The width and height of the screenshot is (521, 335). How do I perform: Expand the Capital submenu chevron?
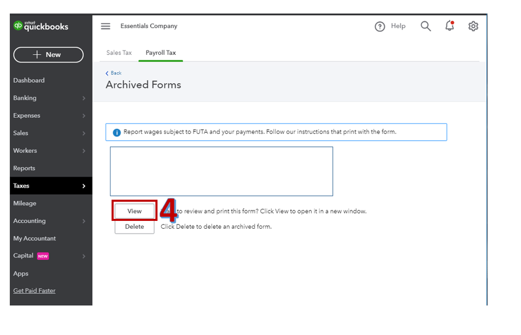(84, 256)
